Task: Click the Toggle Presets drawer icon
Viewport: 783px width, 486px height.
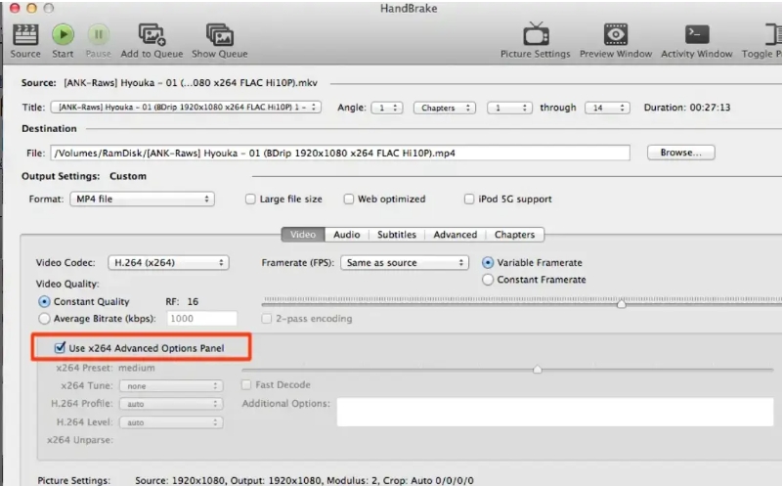Action: pyautogui.click(x=771, y=34)
